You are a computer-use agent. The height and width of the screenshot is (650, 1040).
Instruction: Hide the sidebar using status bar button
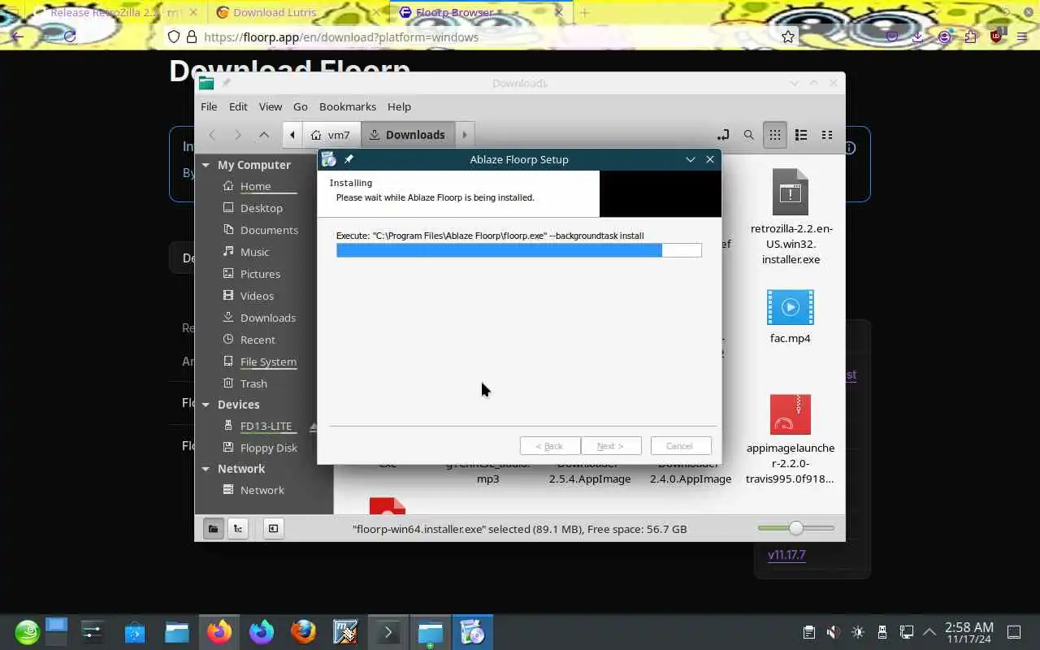273,529
